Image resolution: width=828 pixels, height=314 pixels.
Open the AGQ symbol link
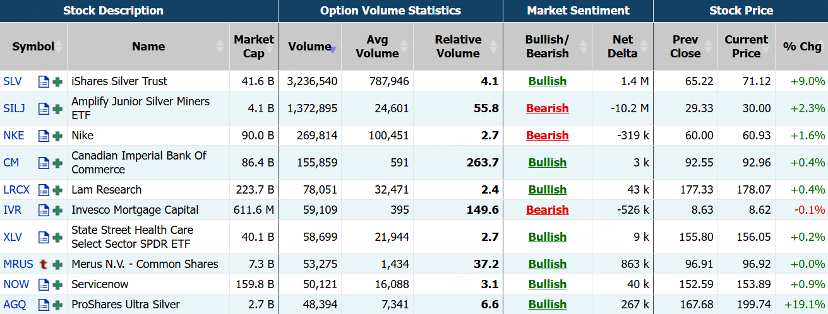(15, 305)
